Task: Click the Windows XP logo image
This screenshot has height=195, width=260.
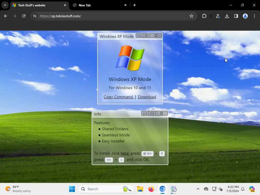Action: [130, 58]
